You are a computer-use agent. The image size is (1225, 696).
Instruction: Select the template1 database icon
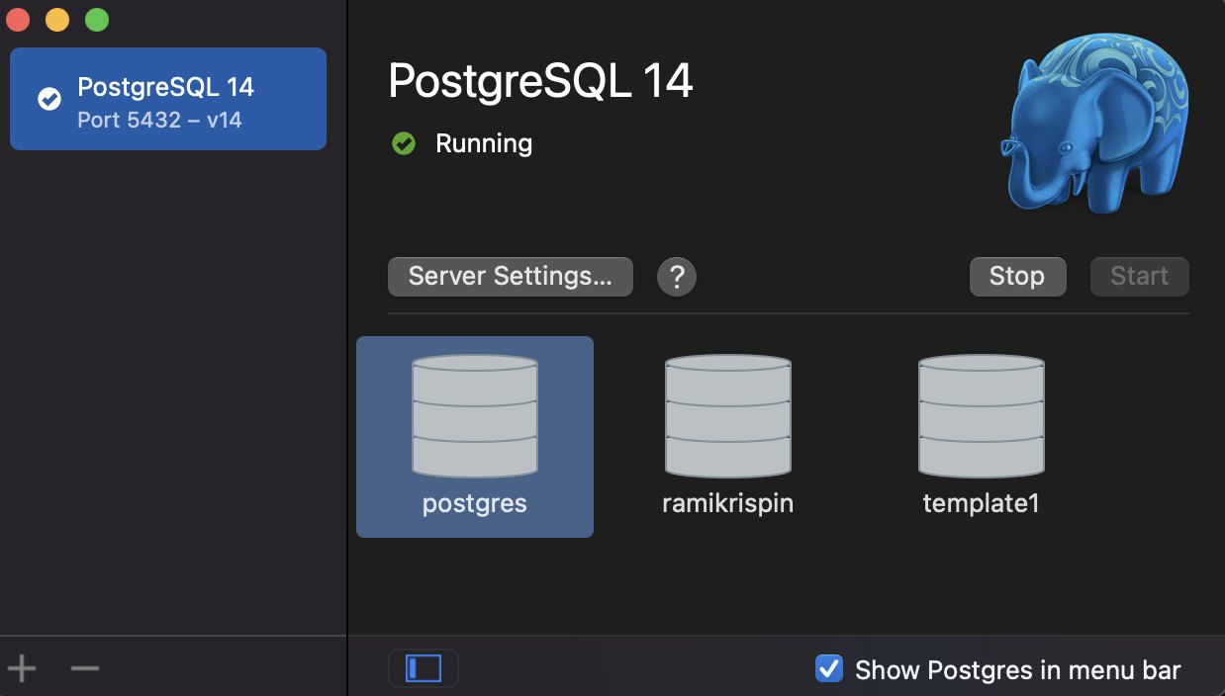point(982,416)
